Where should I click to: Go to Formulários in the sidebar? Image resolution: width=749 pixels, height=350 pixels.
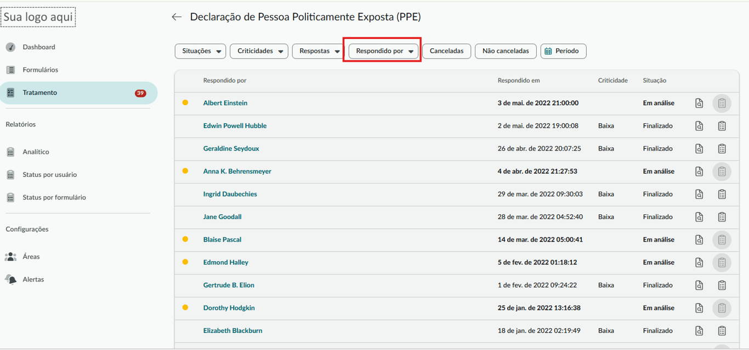tap(40, 70)
